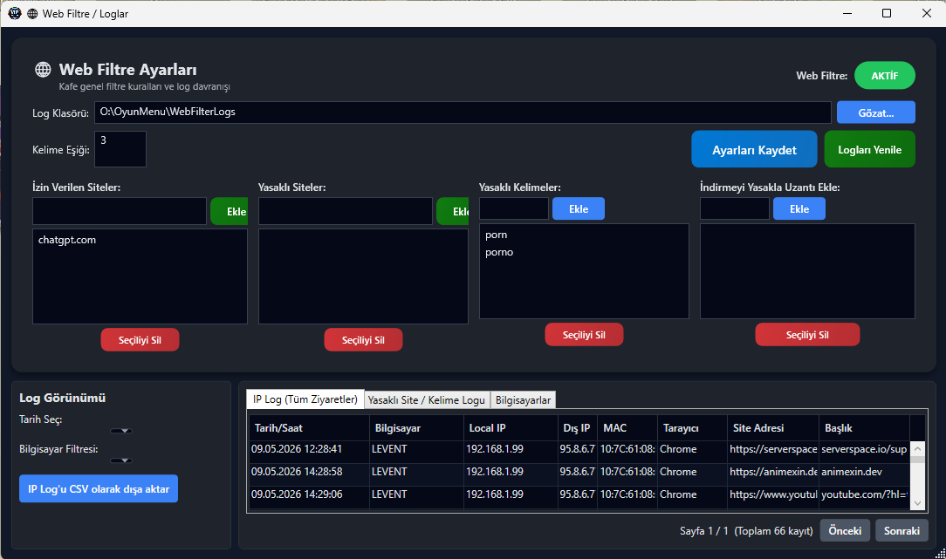946x559 pixels.
Task: Click Ekle under İzin Verilen Siteler
Action: pyautogui.click(x=230, y=211)
